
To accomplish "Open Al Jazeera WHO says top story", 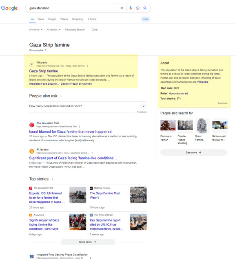I will point(44,225).
